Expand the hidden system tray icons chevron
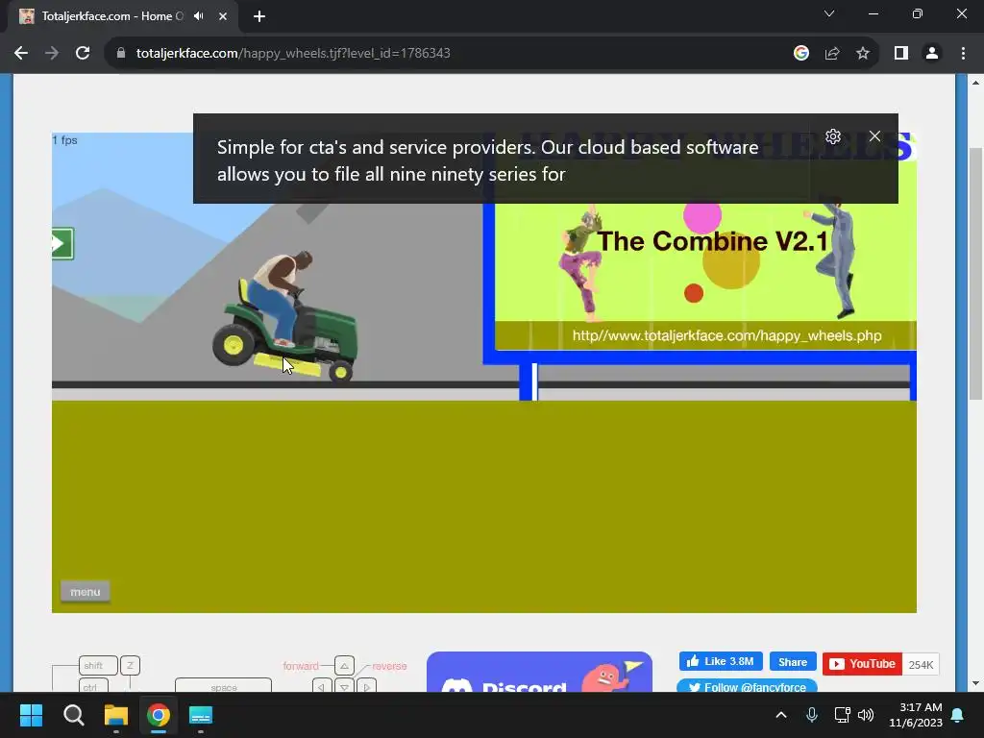 click(781, 715)
